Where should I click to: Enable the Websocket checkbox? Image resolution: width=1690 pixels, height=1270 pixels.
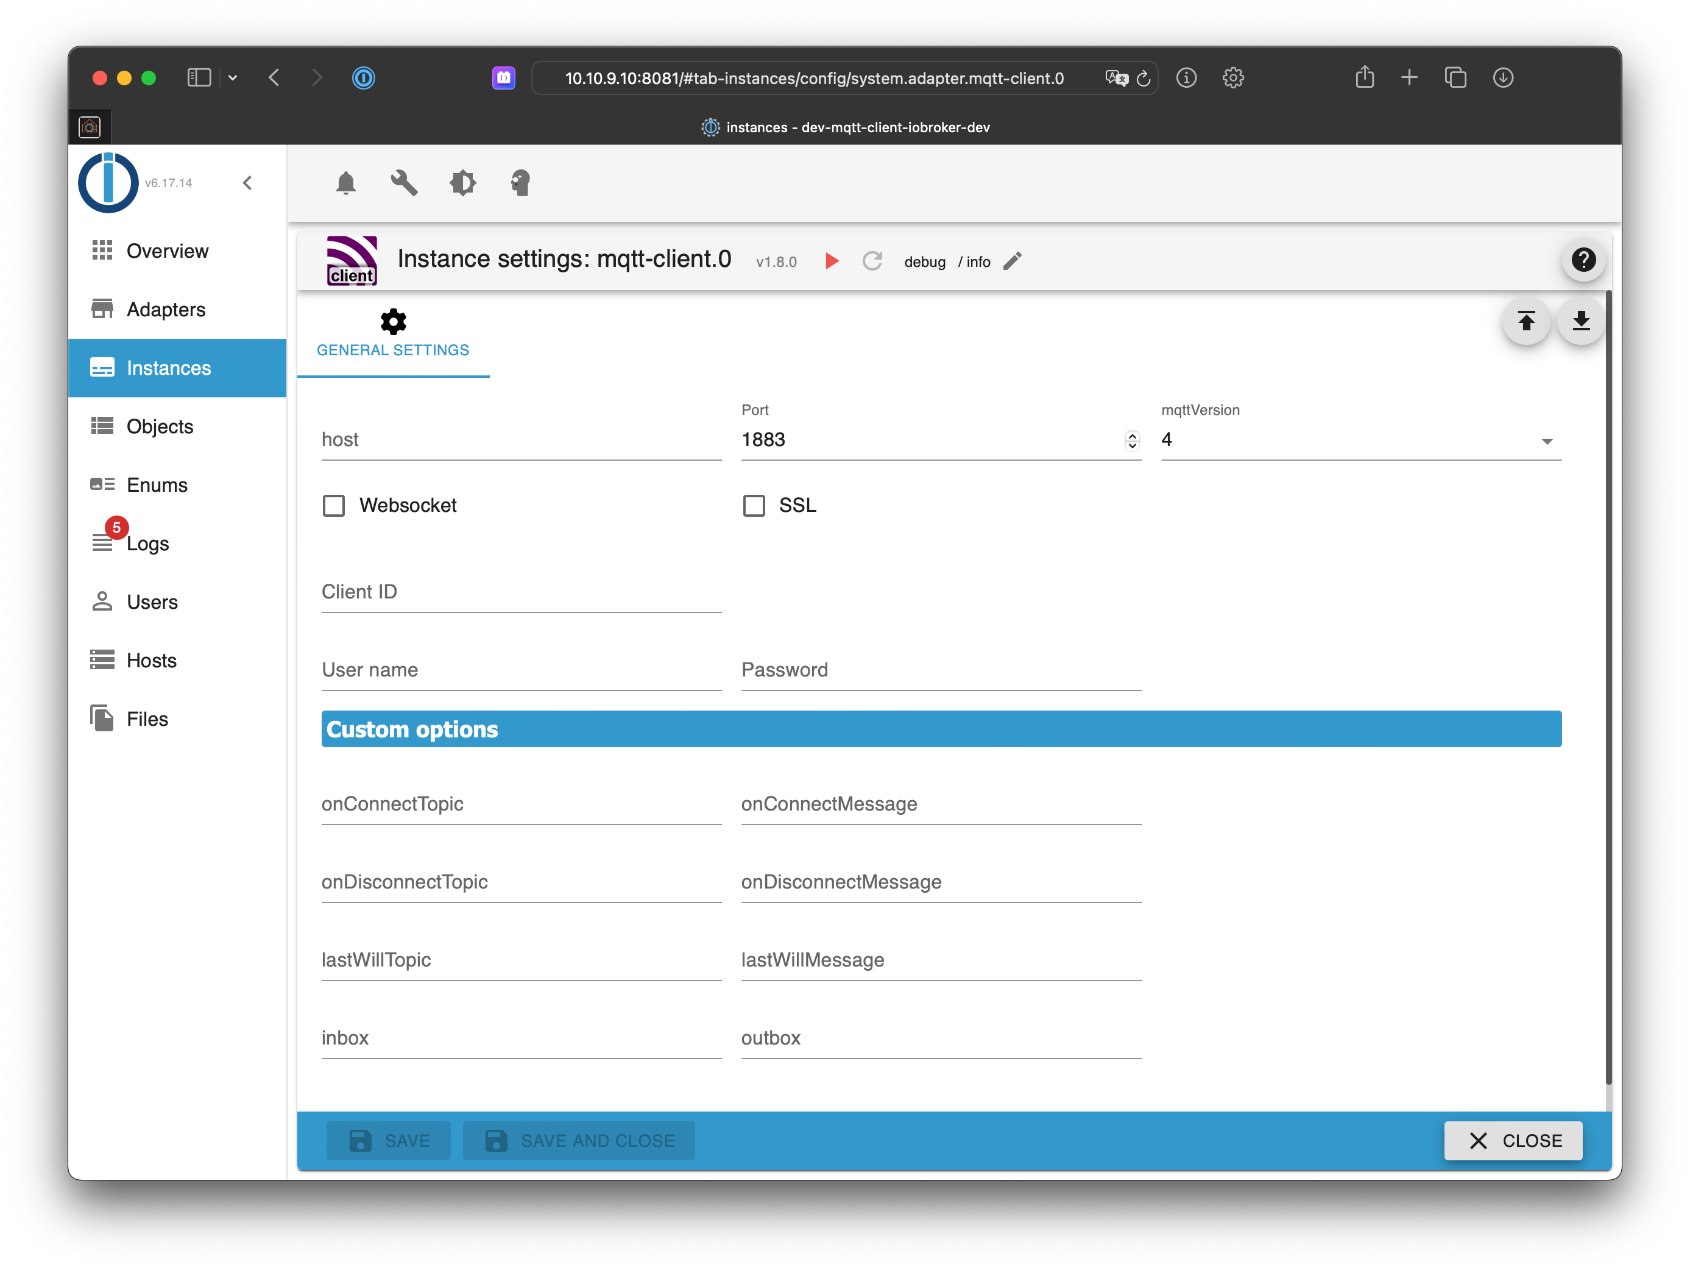[334, 506]
